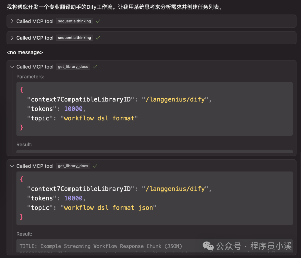This screenshot has width=301, height=258.
Task: Select the first sequentialthinking tool badge
Action: tap(74, 21)
